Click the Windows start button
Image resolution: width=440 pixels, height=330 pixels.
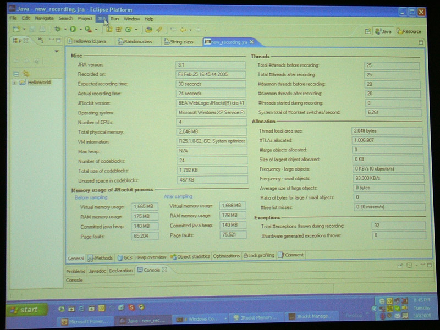point(26,310)
